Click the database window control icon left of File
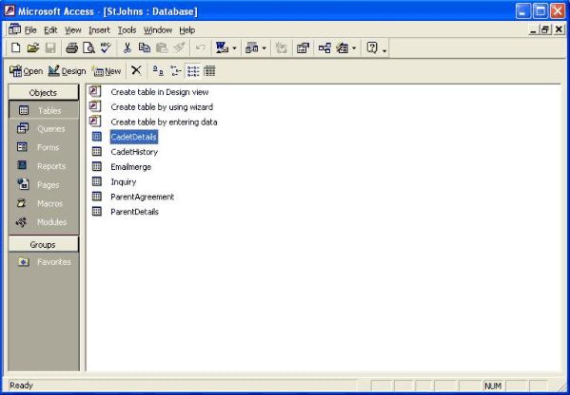The width and height of the screenshot is (570, 395). (14, 29)
